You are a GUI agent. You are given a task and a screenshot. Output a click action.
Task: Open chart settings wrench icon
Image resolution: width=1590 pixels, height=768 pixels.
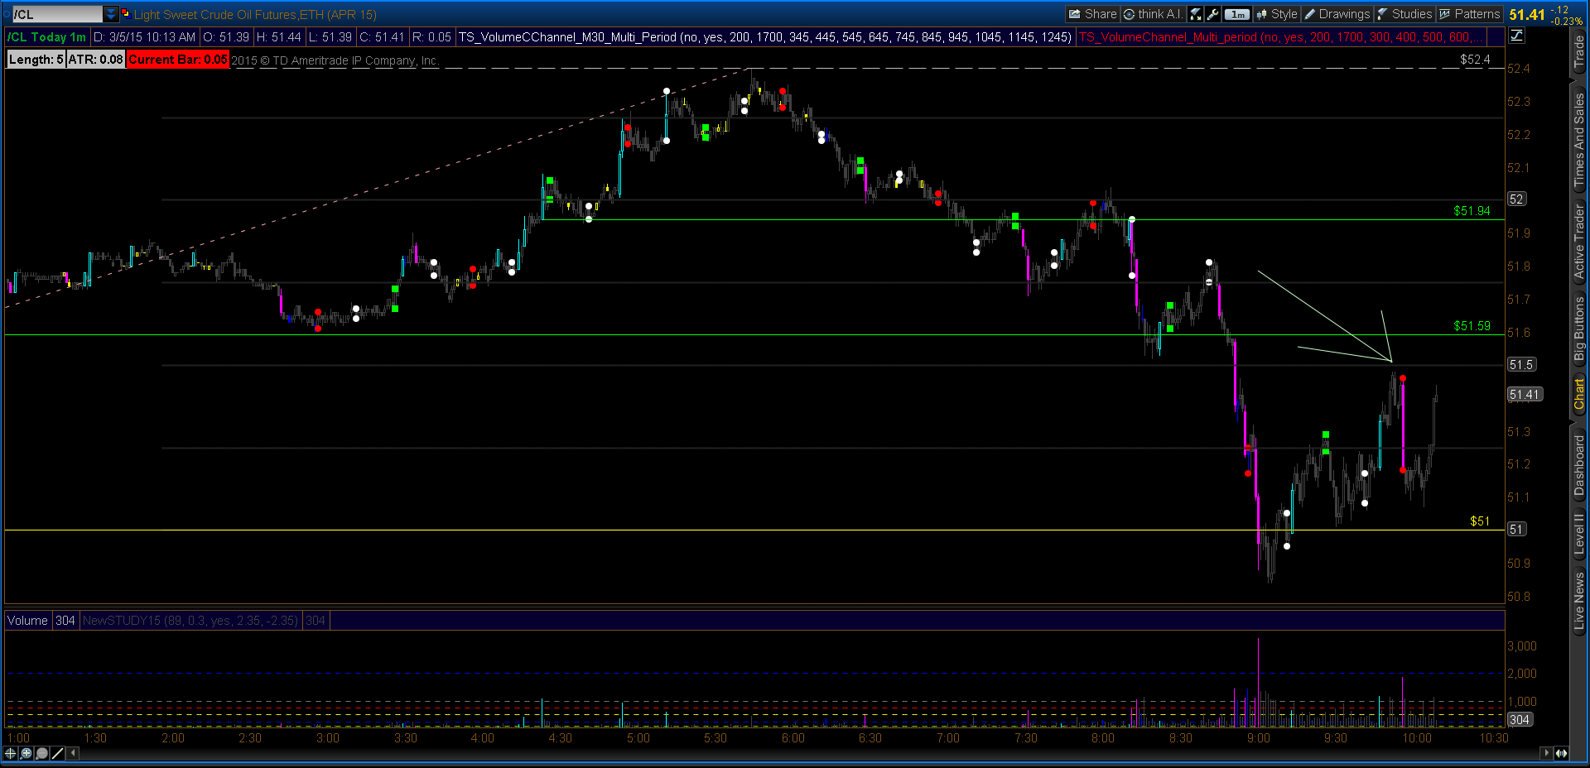pyautogui.click(x=1212, y=14)
